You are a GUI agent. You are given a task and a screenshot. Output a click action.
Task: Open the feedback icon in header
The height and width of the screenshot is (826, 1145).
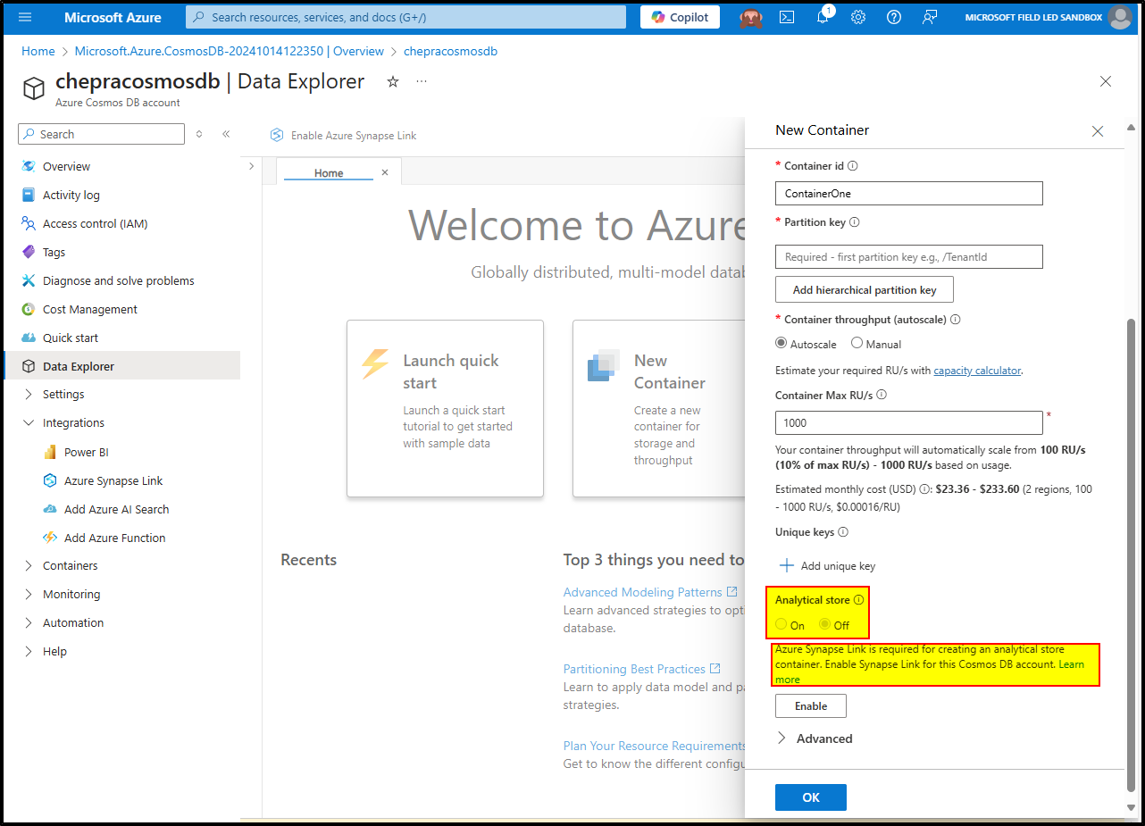click(930, 17)
